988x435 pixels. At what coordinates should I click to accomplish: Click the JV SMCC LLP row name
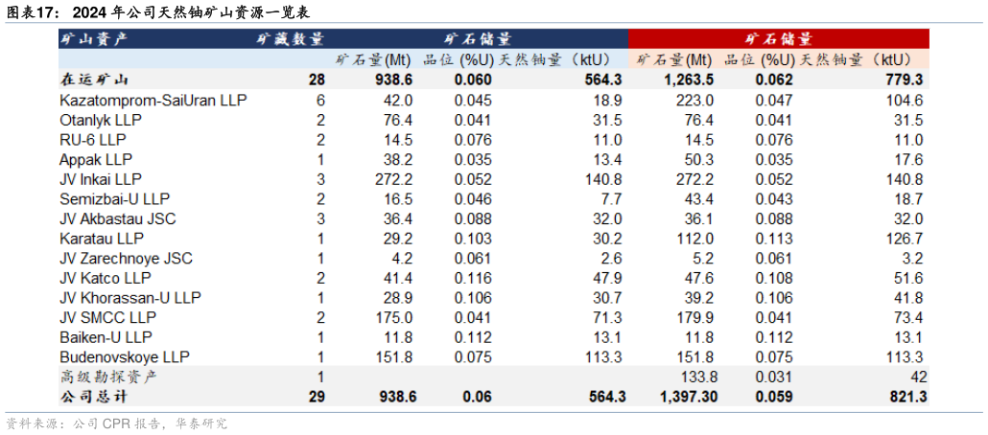tap(107, 317)
